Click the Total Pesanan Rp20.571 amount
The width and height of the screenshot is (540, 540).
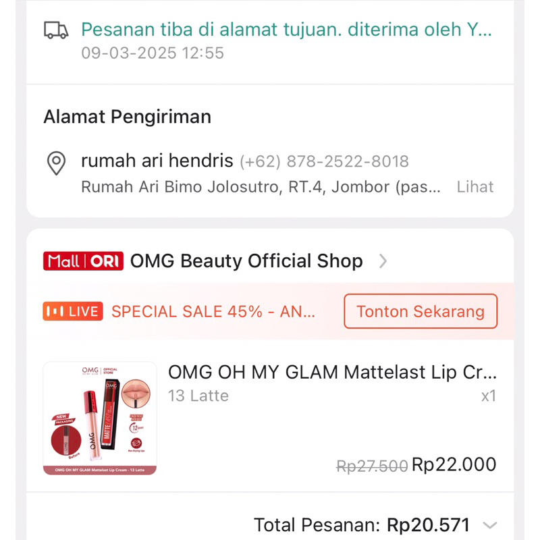[x=428, y=525]
